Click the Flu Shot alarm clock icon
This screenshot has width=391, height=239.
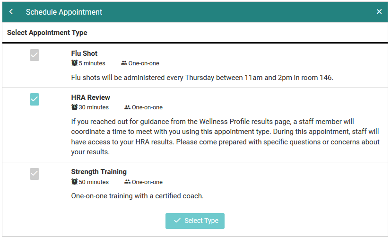click(x=75, y=63)
